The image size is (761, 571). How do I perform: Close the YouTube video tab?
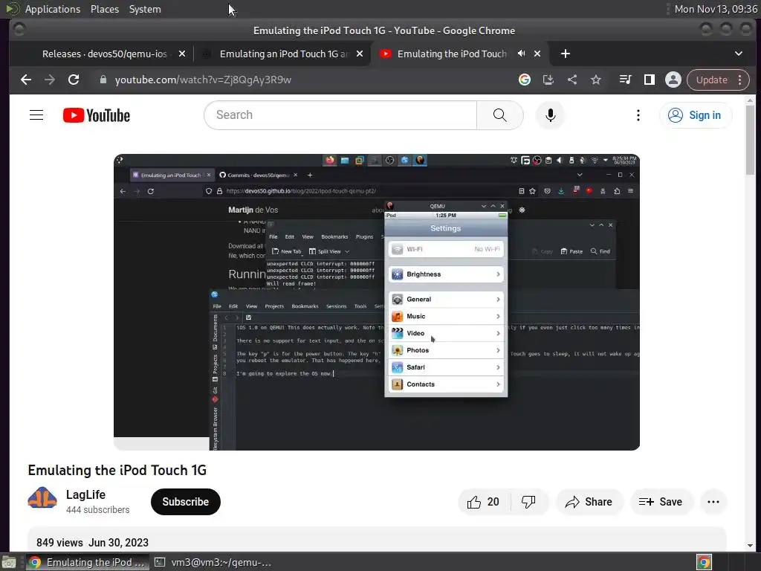537,54
